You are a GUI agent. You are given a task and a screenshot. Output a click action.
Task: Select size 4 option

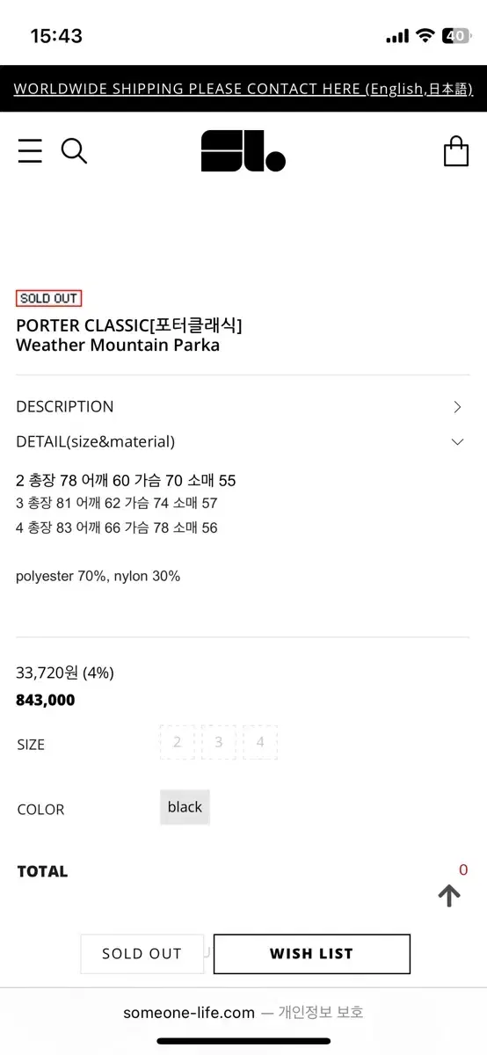click(x=260, y=742)
